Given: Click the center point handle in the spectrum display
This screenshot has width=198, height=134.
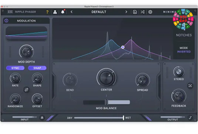Looking at the screenshot, I should 123,47.
